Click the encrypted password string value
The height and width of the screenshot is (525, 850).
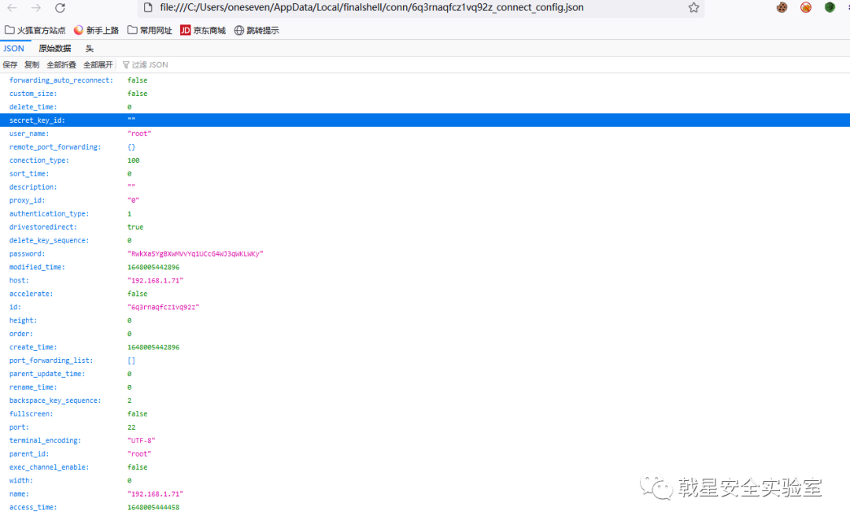pos(195,253)
